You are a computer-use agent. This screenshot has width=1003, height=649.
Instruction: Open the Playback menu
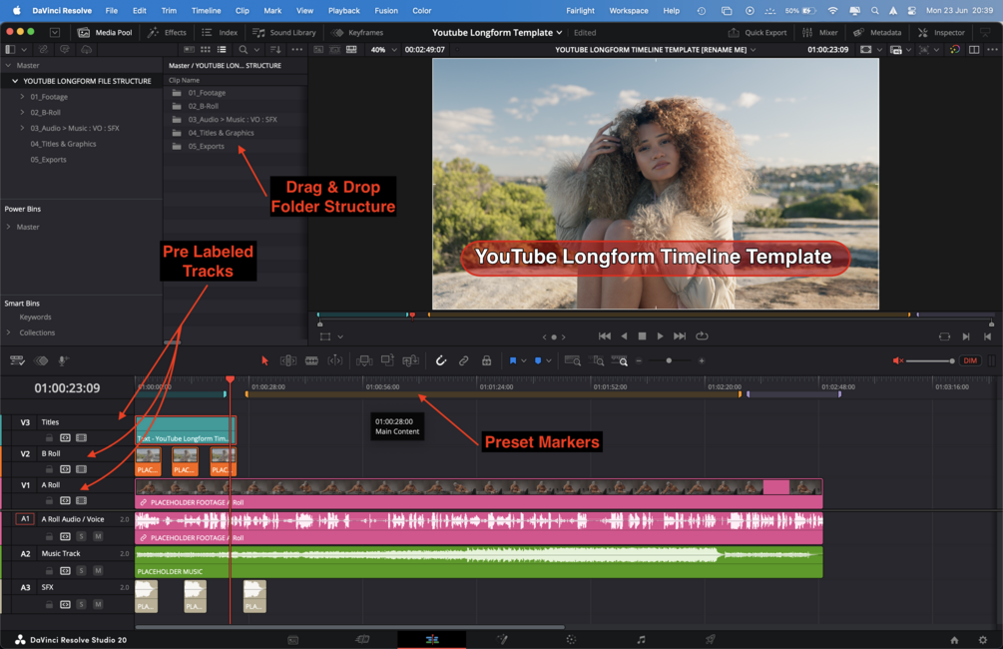tap(344, 10)
